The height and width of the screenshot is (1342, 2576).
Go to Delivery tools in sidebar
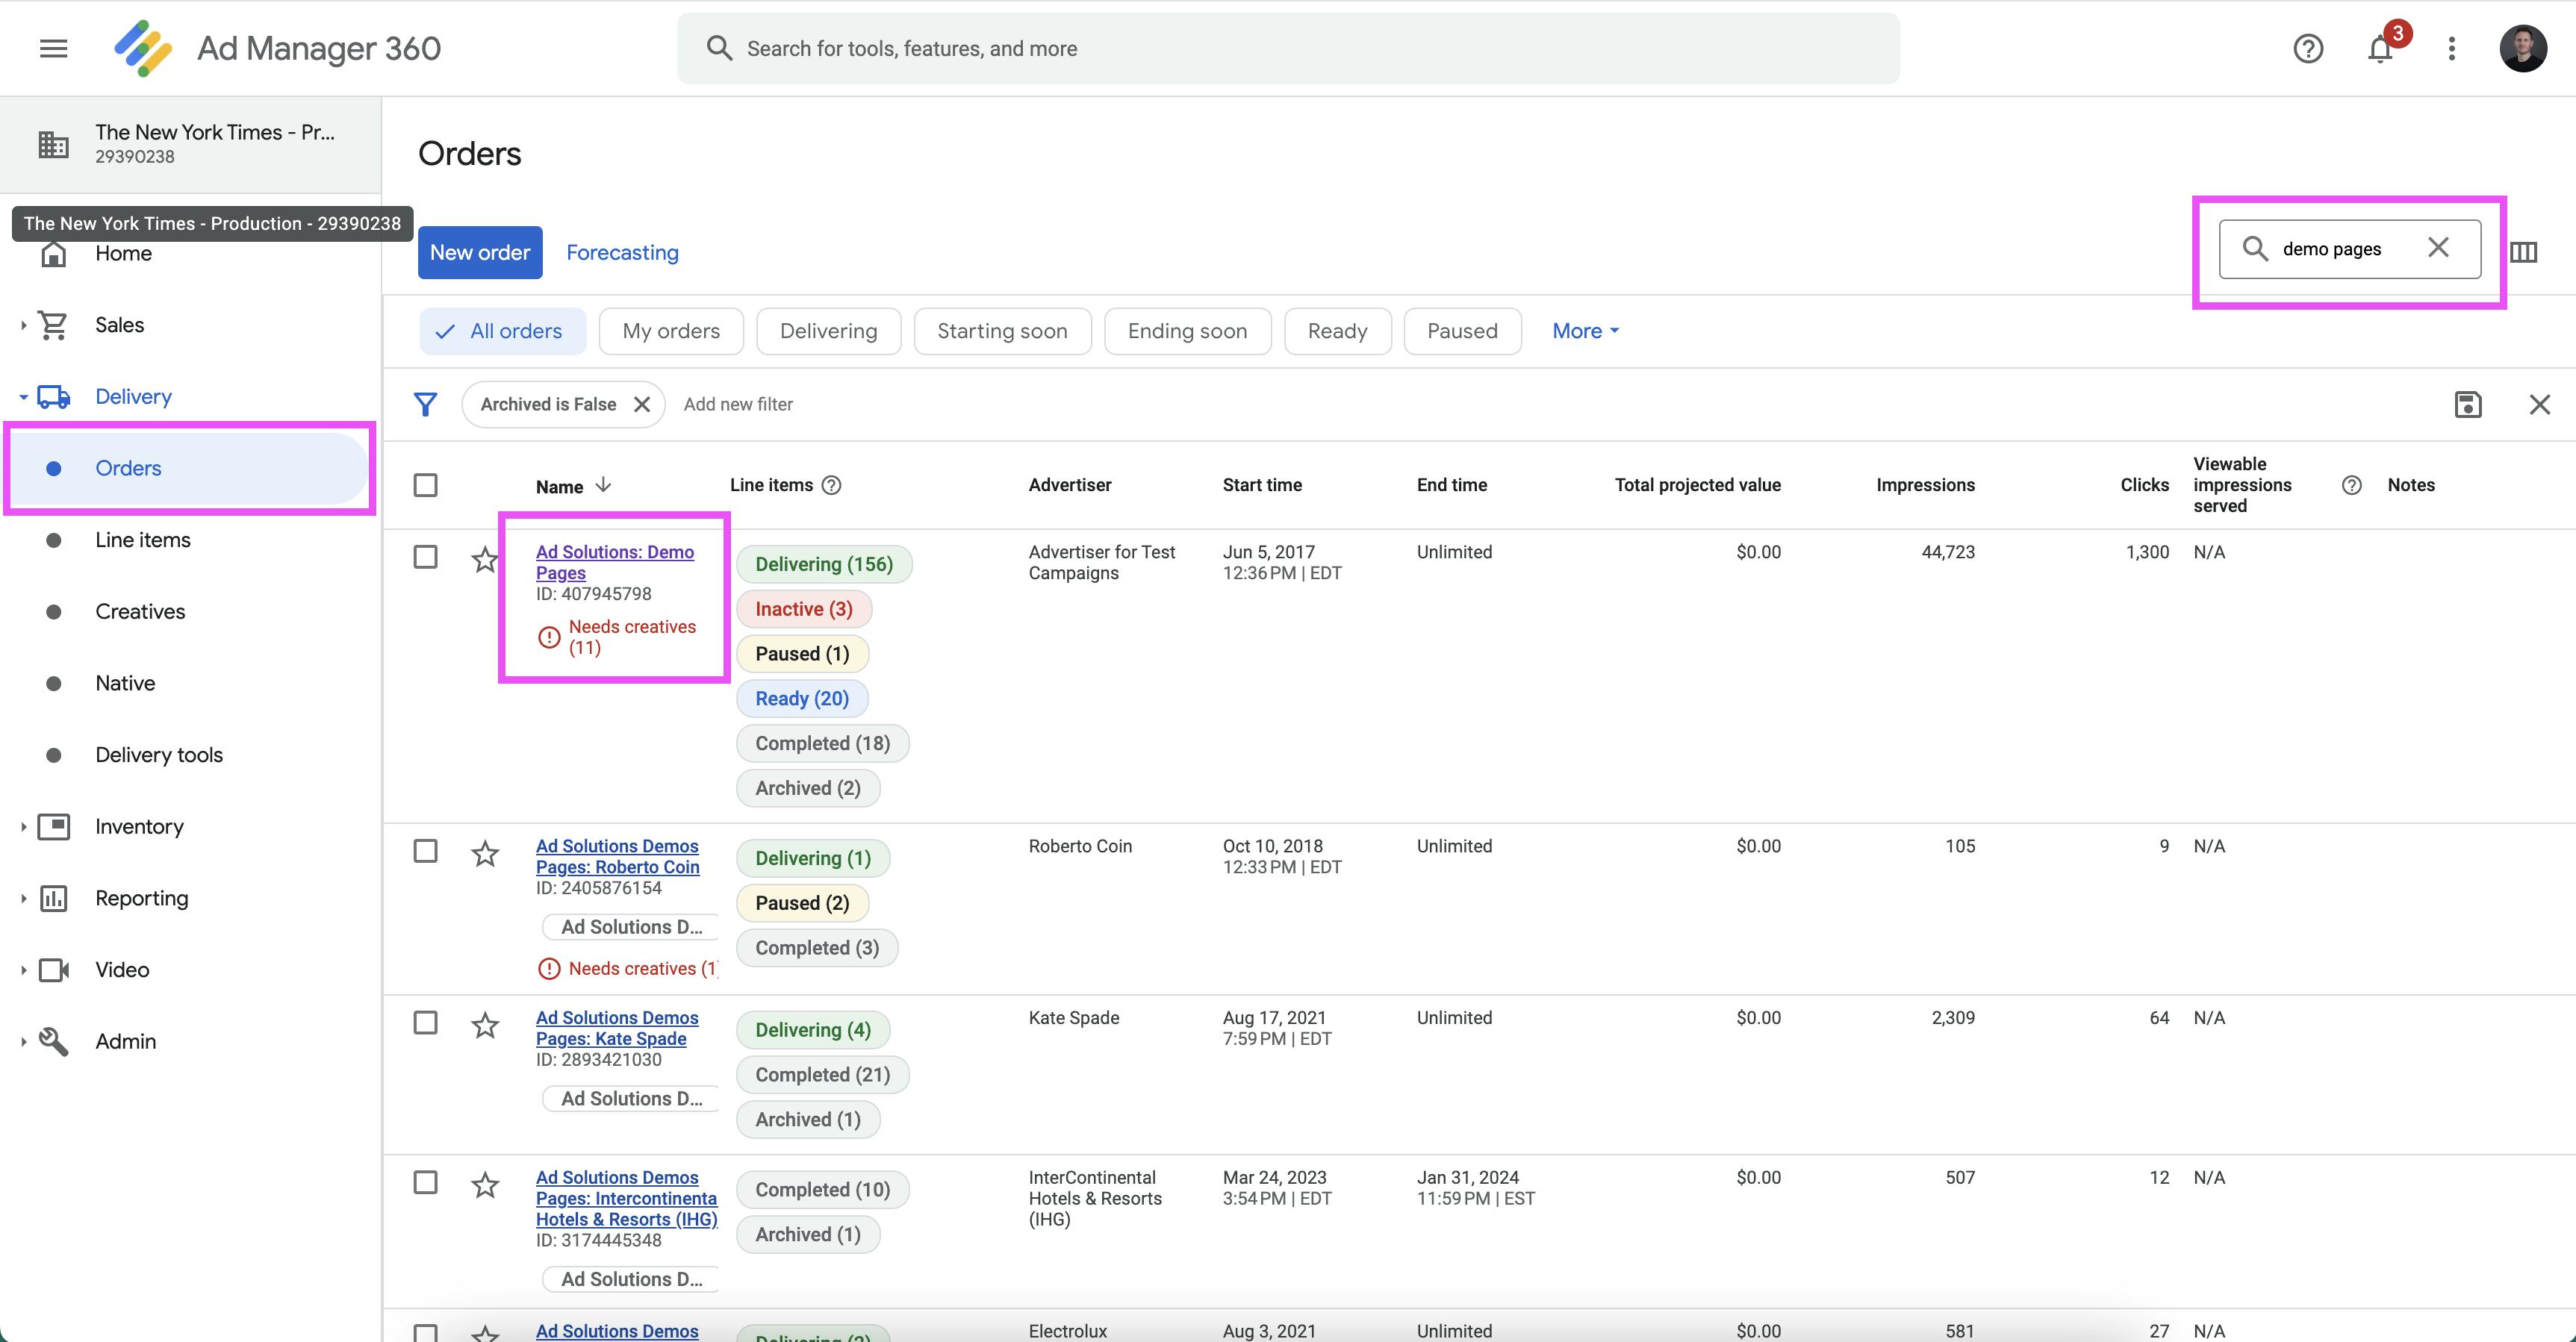pos(159,755)
